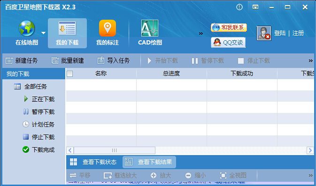The height and width of the screenshot is (186, 316).
Task: Toggle the select-all checkbox beside 名称
Action: click(x=70, y=74)
